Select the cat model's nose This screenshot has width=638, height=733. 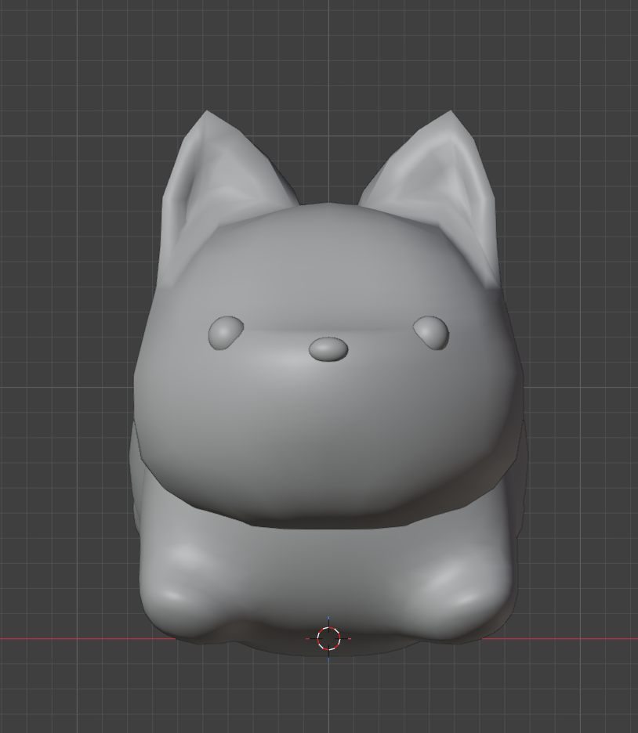click(328, 348)
